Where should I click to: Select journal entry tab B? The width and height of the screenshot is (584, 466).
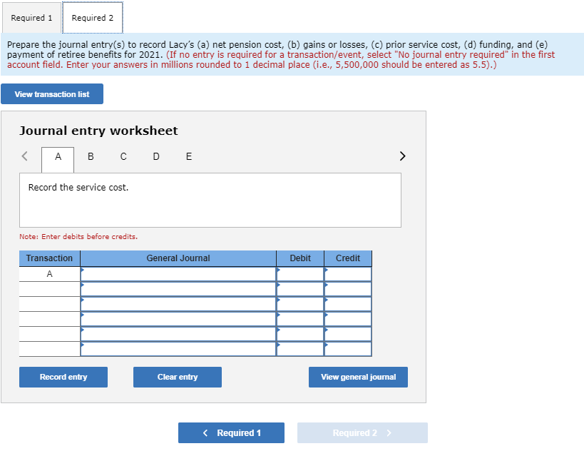(x=91, y=156)
